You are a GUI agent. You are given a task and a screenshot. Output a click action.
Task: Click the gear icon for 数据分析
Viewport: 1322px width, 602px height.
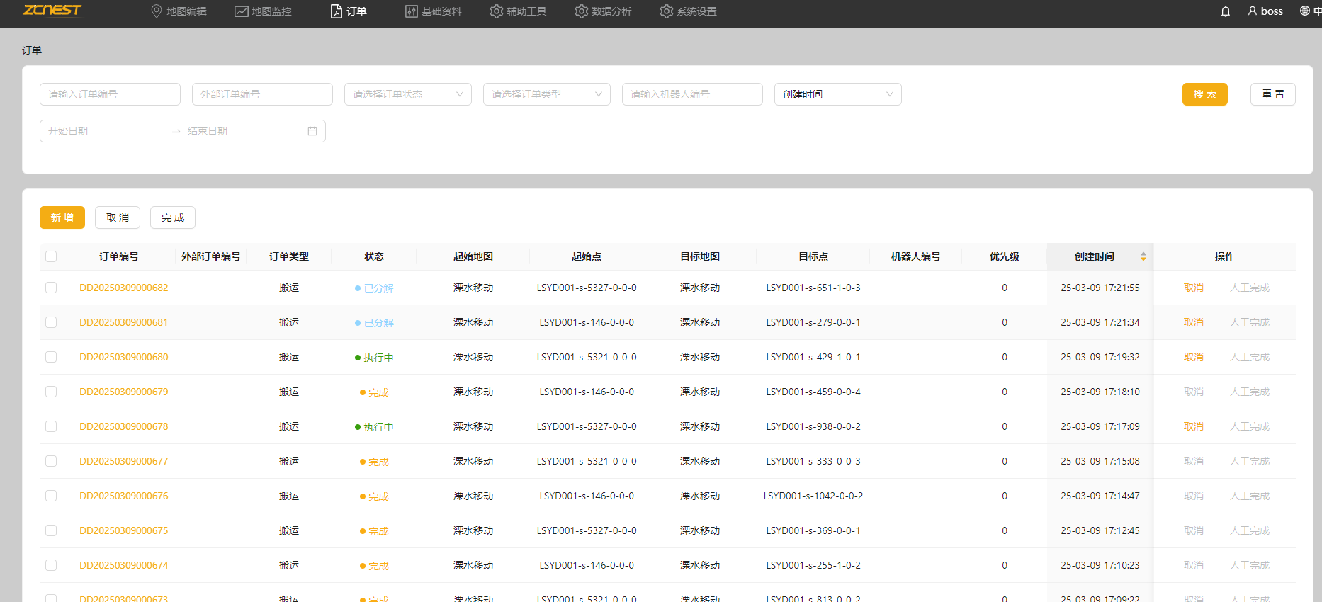[582, 11]
